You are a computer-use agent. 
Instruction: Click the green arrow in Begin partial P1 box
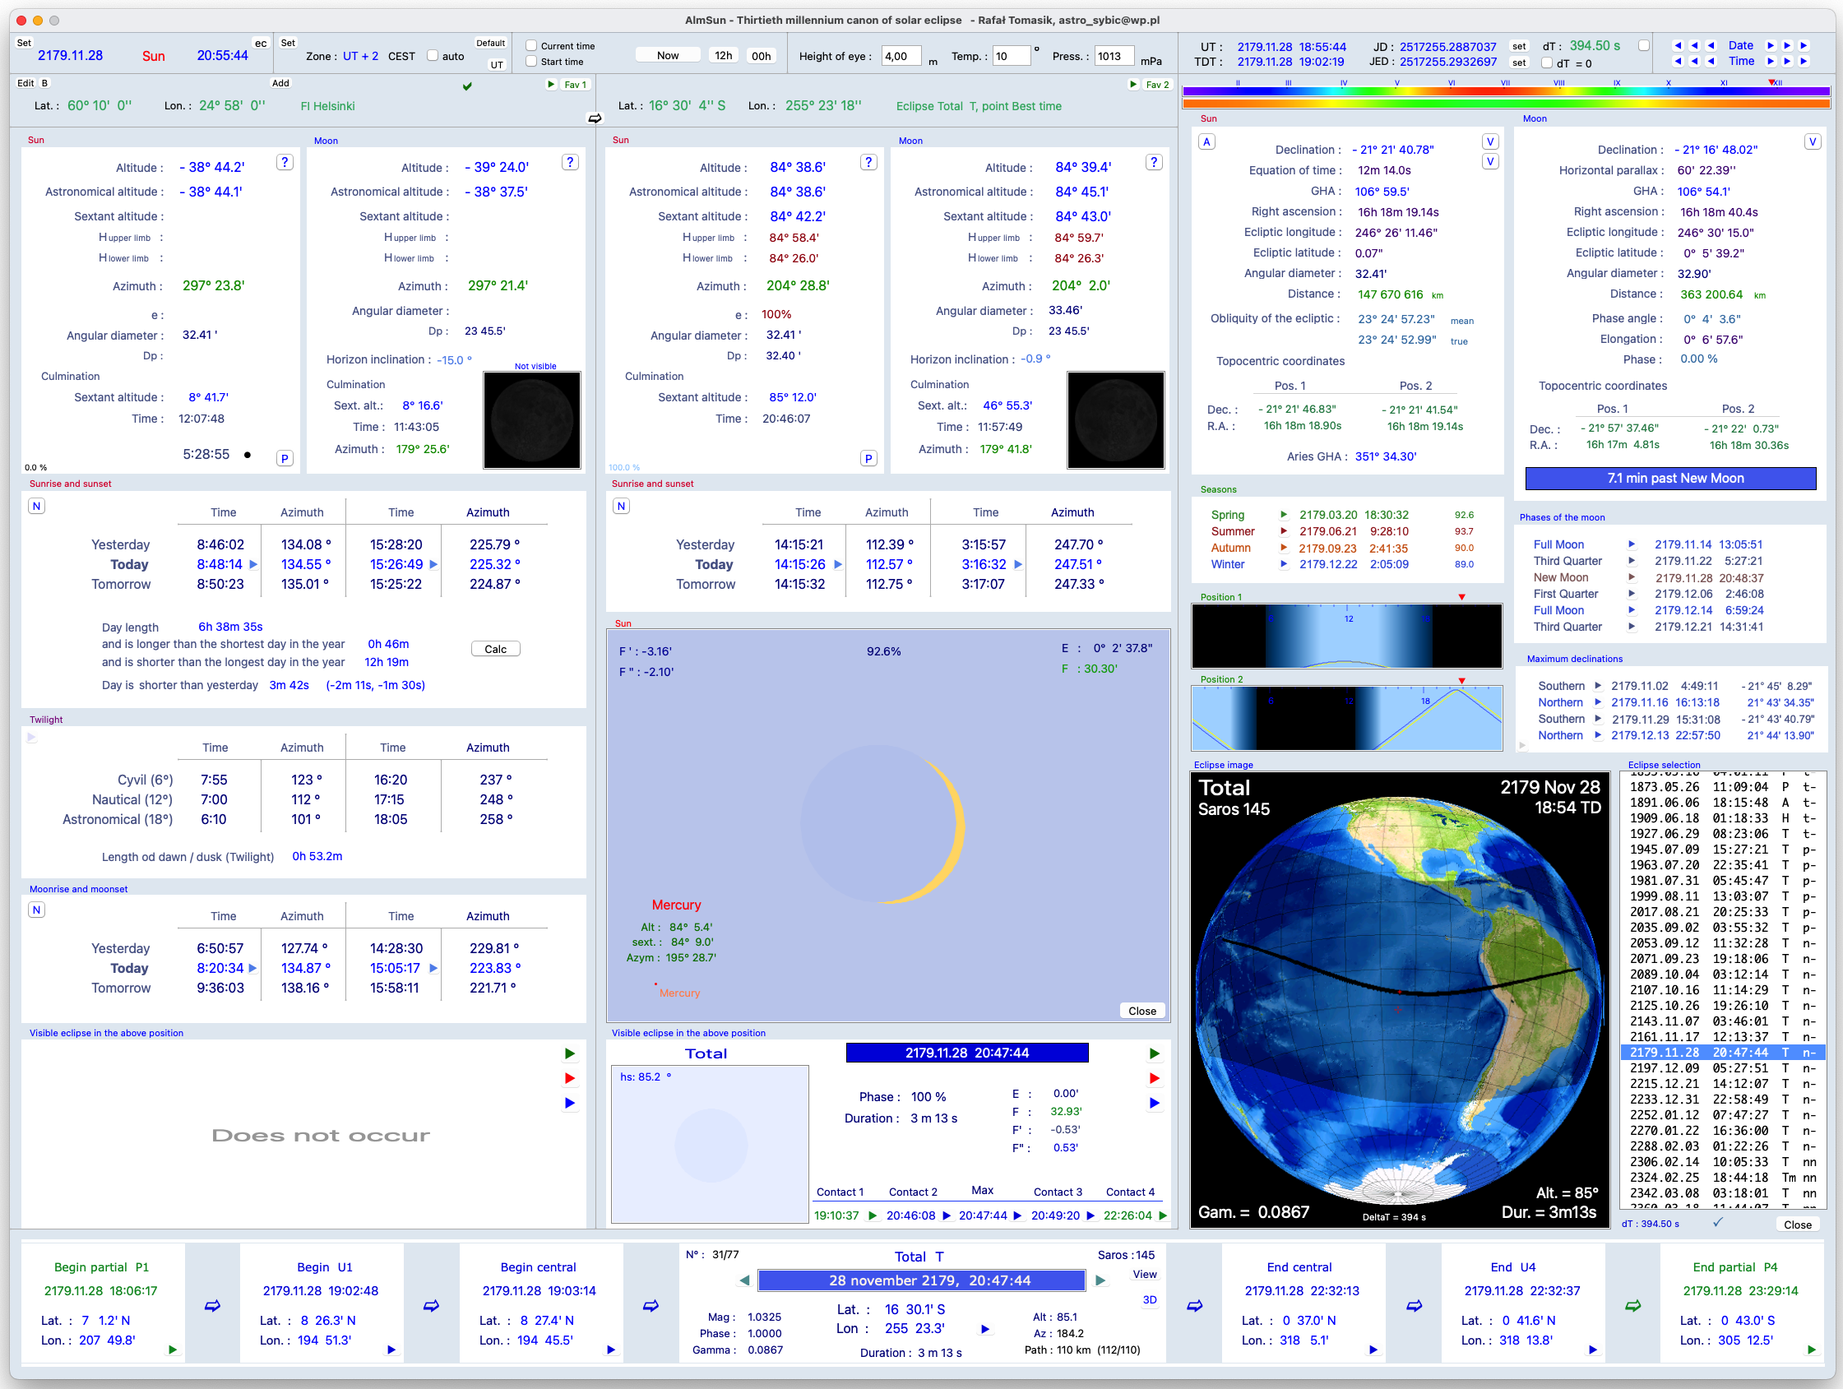pos(173,1350)
